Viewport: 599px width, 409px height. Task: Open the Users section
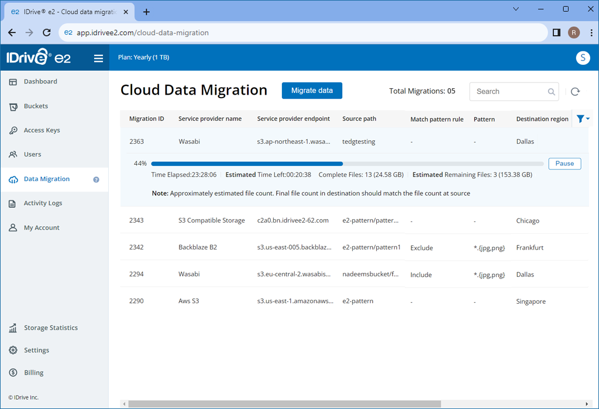click(x=33, y=154)
